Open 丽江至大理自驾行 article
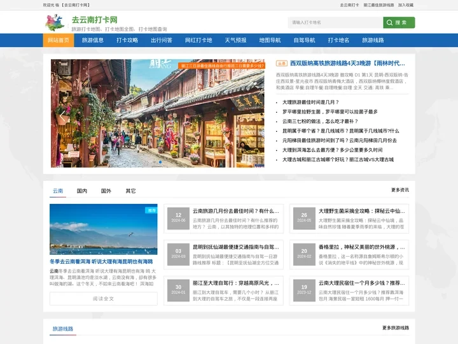The height and width of the screenshot is (344, 458). point(236,283)
